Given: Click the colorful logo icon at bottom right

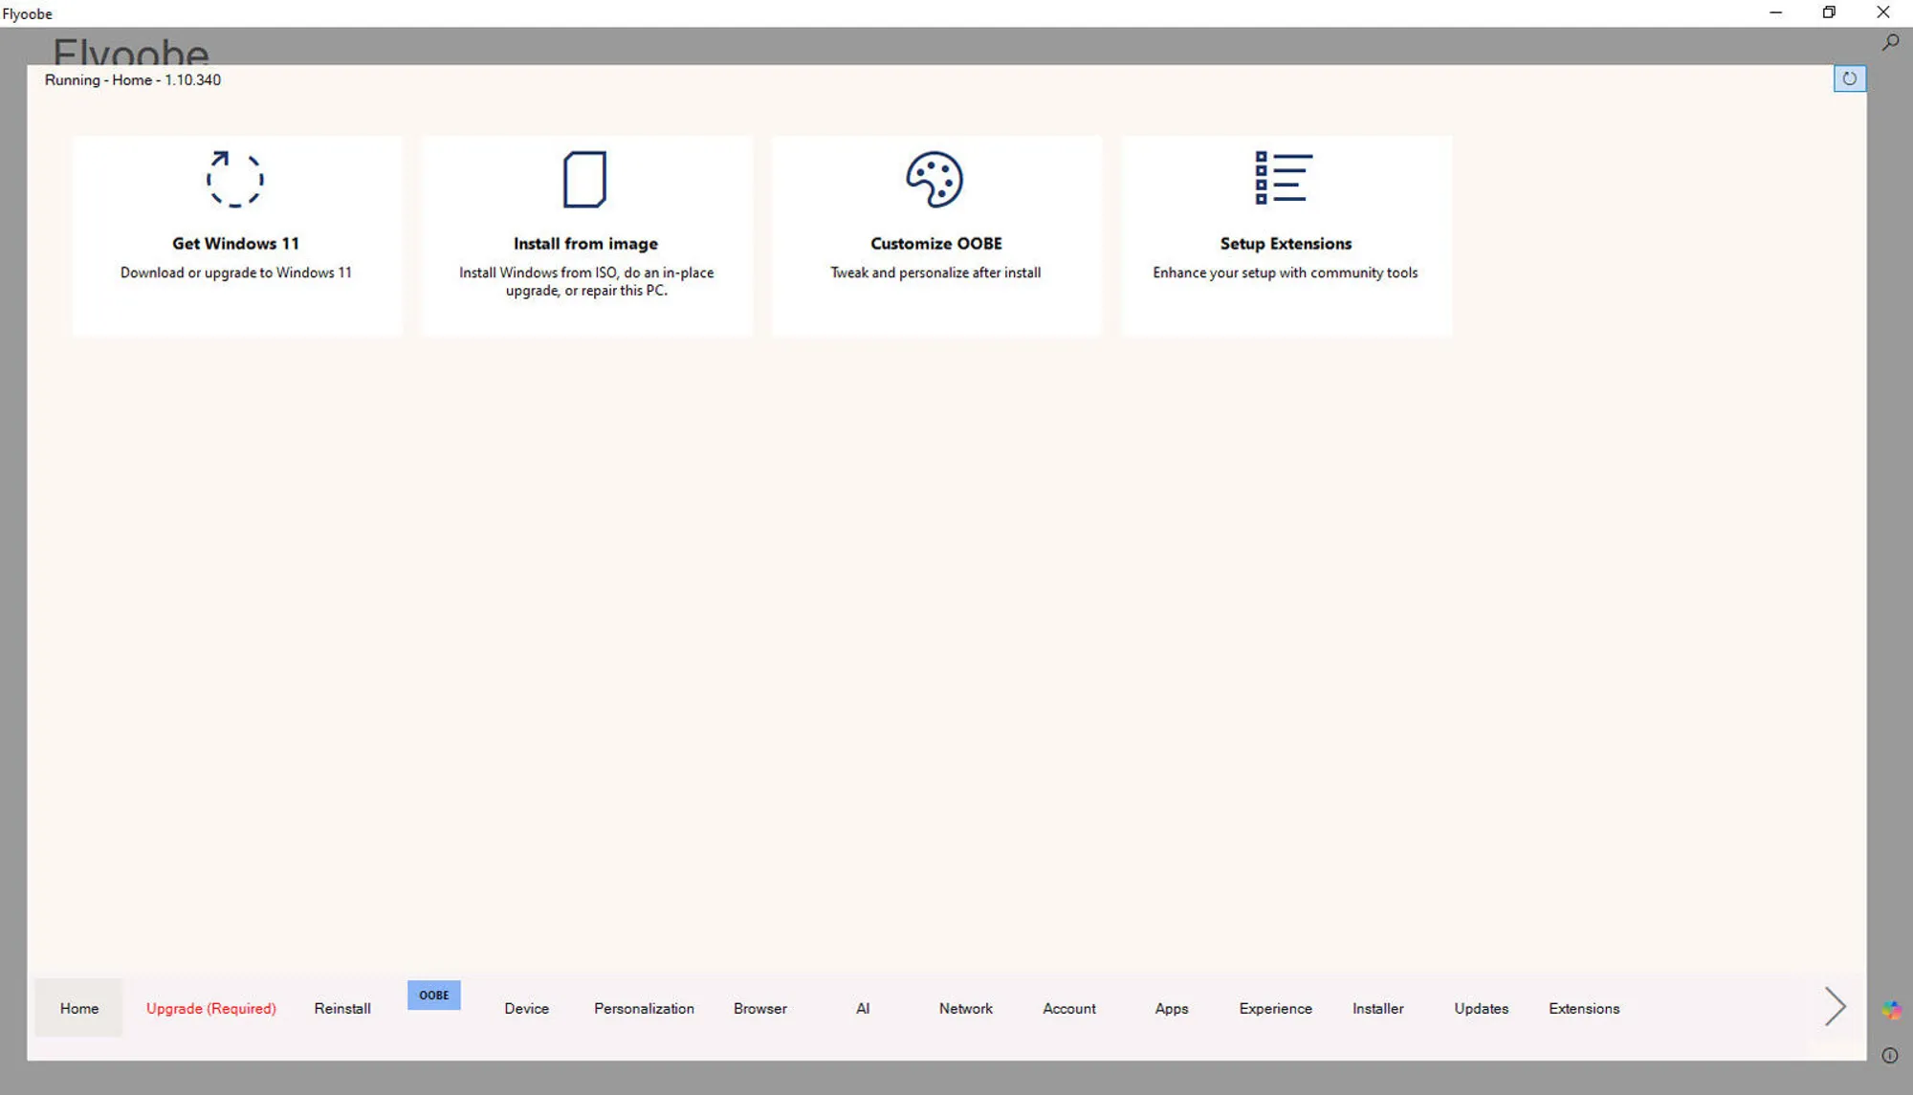Looking at the screenshot, I should (1891, 1010).
